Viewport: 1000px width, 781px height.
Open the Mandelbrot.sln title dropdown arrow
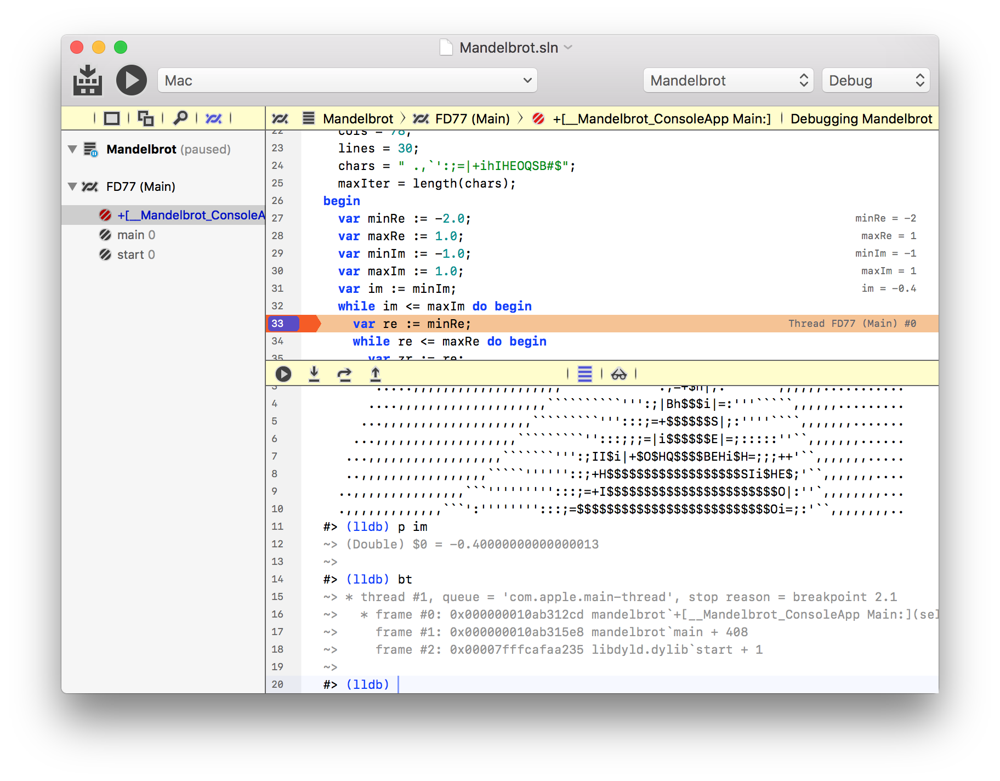(569, 48)
